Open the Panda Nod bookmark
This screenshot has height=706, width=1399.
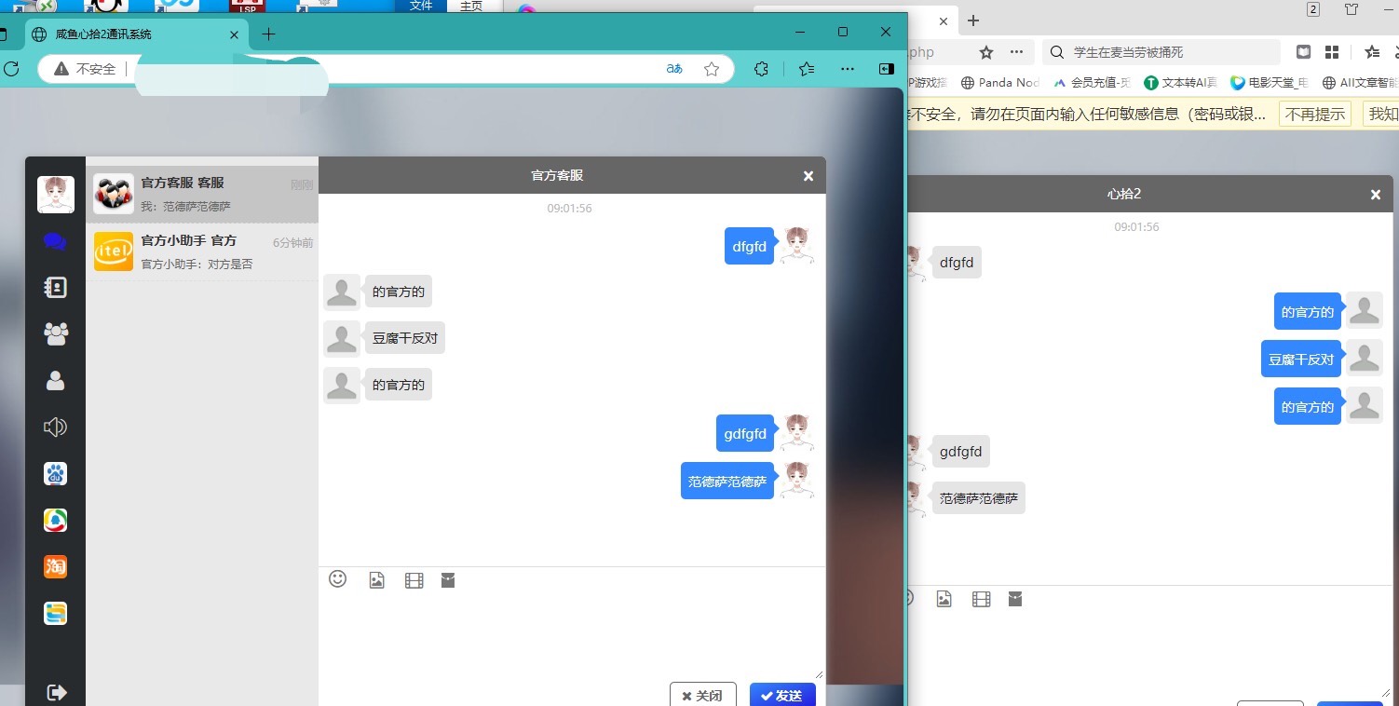click(999, 82)
